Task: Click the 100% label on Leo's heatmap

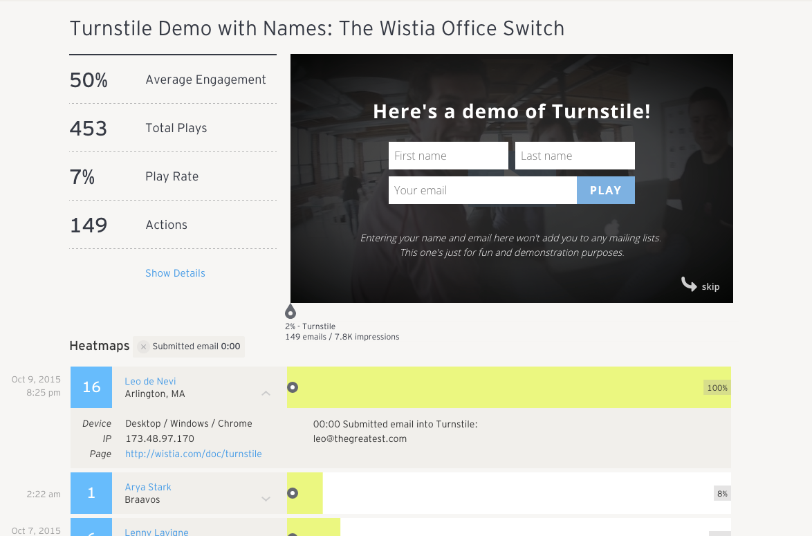Action: click(x=717, y=387)
